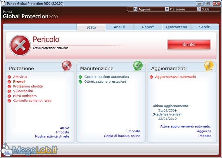Select Copia di backup automatica item
Viewport: 222px width, 158px height.
pos(106,77)
